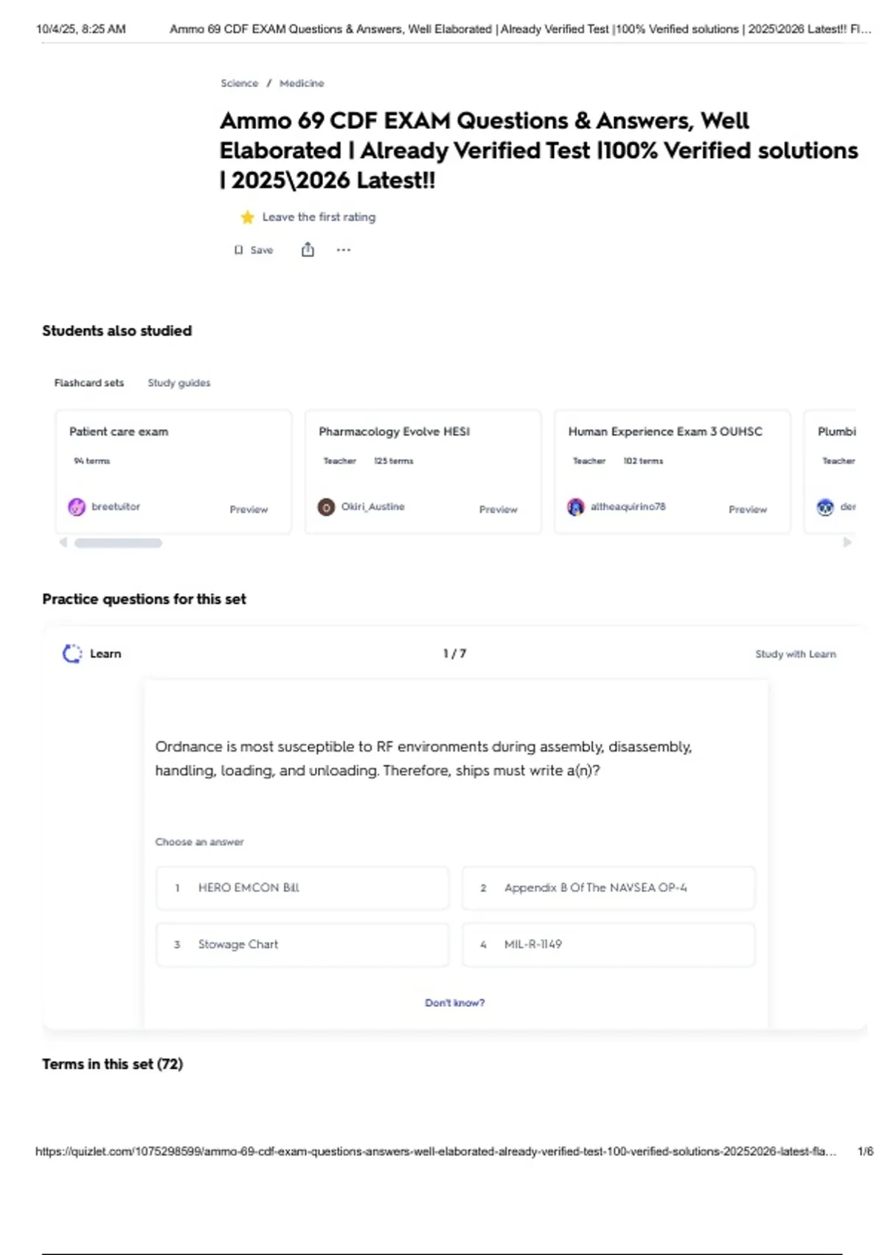Preview the Pharmacology Evolve HESI set
Screen dimensions: 885x1255
[x=499, y=509]
